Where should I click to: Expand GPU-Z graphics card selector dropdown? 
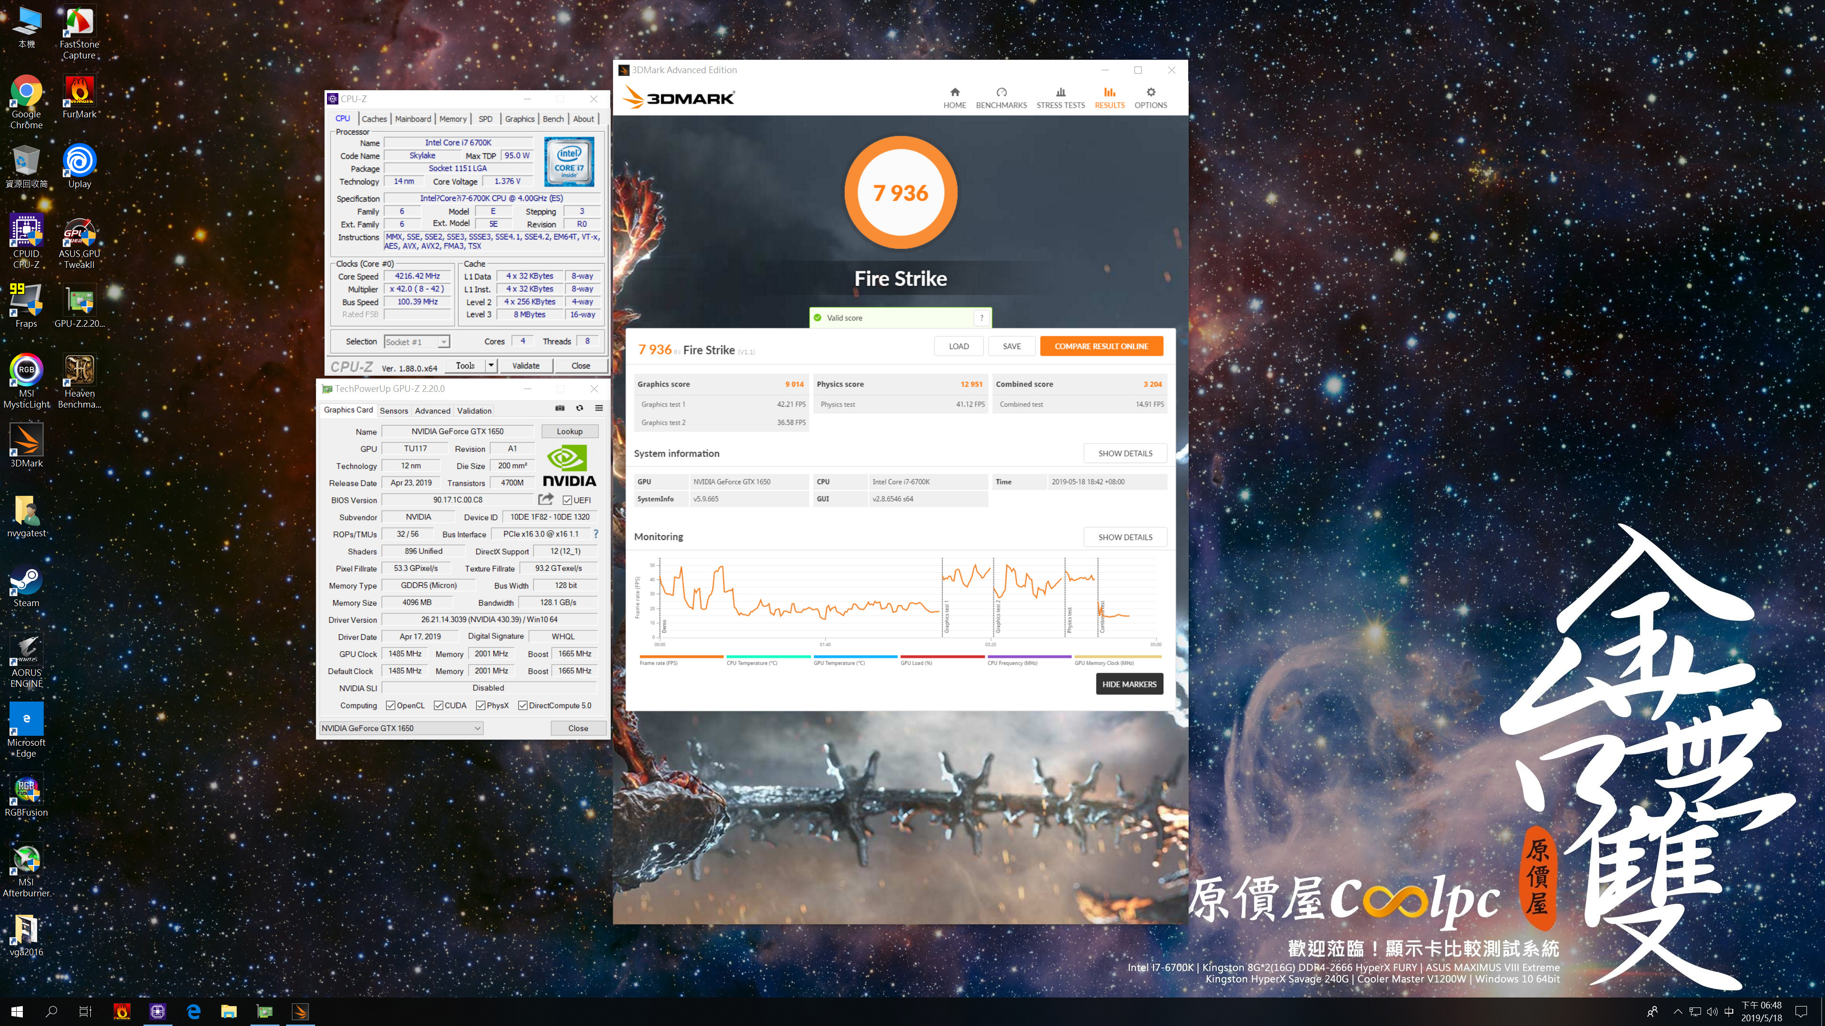click(x=477, y=728)
